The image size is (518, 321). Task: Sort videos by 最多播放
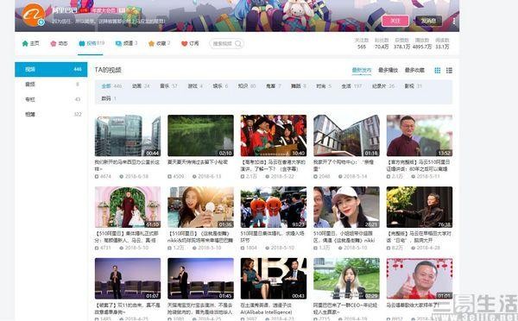click(x=388, y=71)
